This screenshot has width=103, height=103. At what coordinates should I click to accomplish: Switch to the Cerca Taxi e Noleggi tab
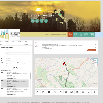26,43
